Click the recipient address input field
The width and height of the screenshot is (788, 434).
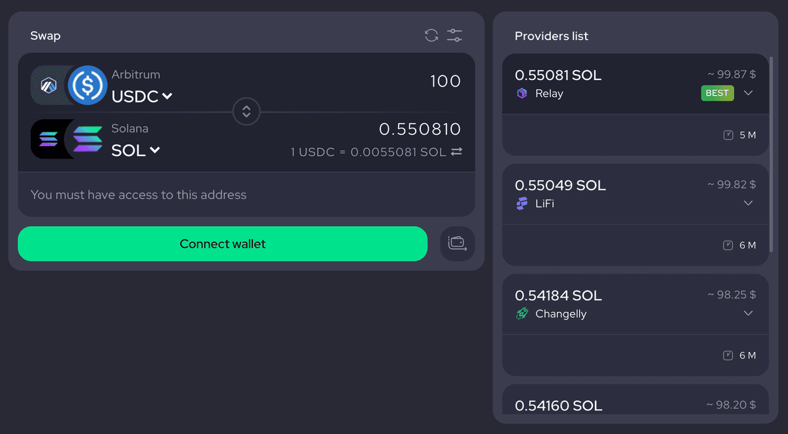coord(246,195)
